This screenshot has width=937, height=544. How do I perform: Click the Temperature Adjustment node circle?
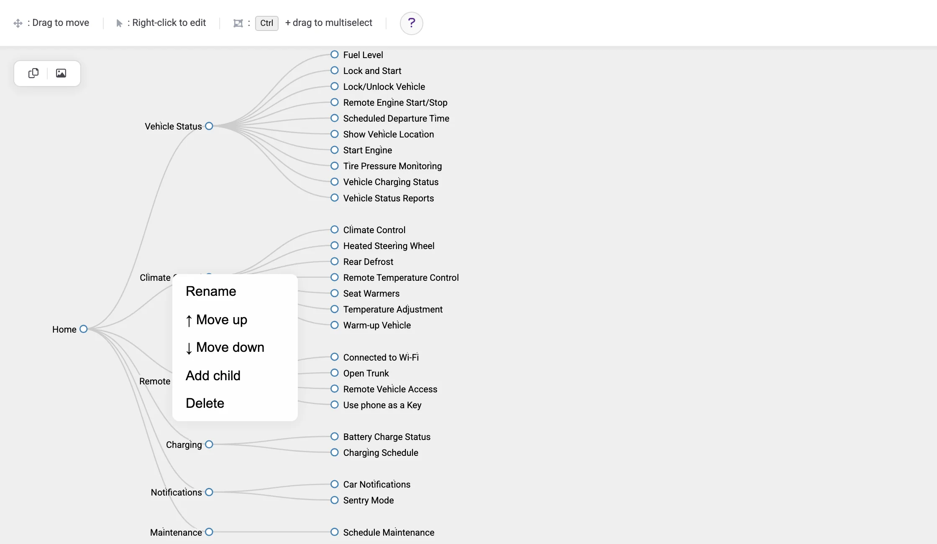(335, 309)
